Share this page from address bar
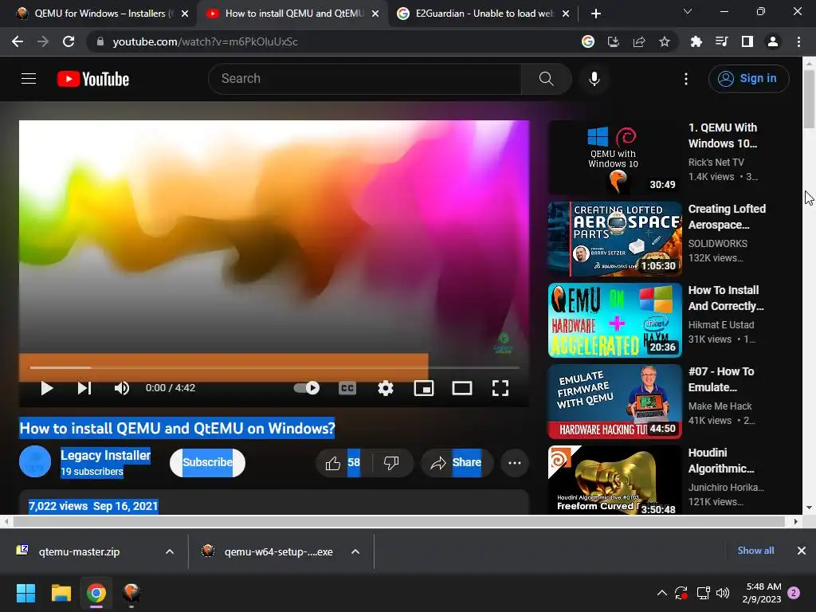 click(639, 41)
